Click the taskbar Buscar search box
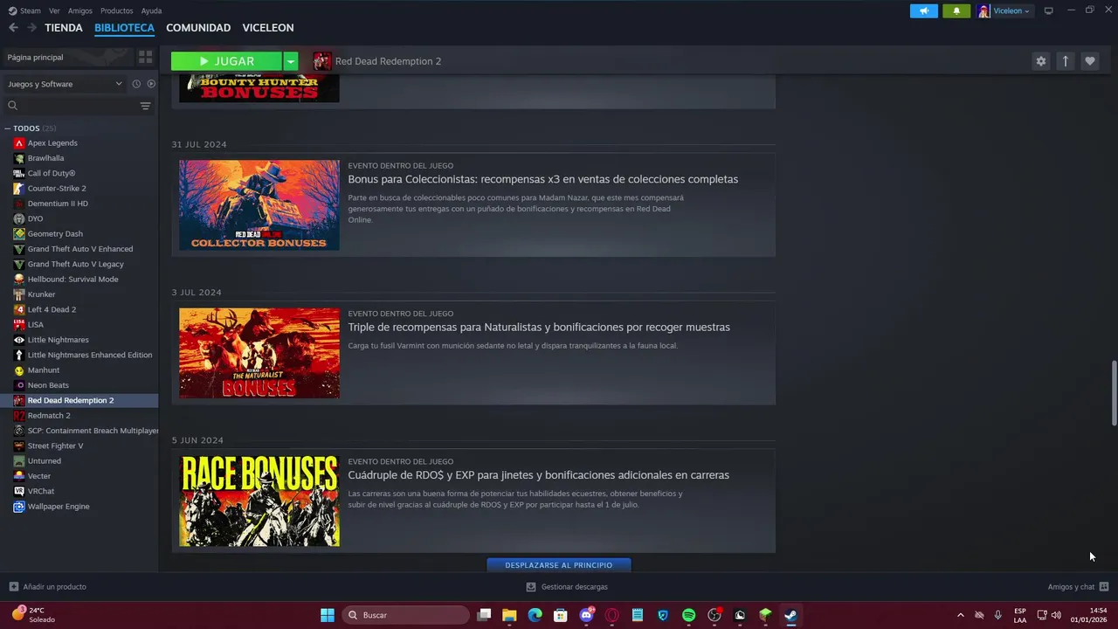Screen dimensions: 1118x629 pos(405,615)
